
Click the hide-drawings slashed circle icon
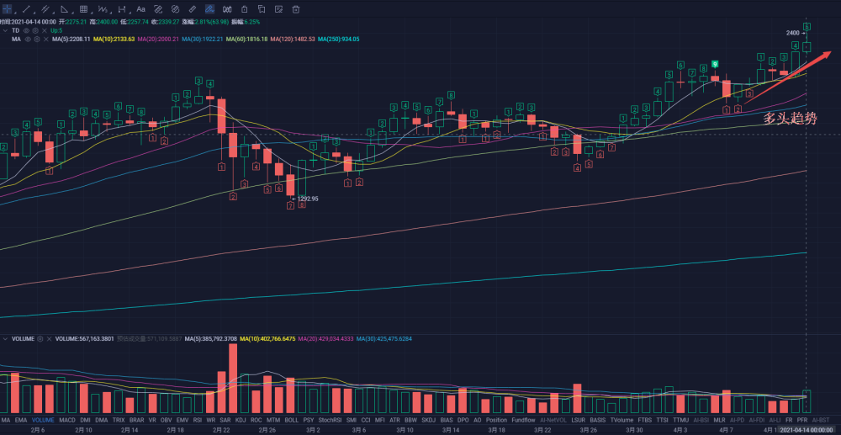click(175, 9)
